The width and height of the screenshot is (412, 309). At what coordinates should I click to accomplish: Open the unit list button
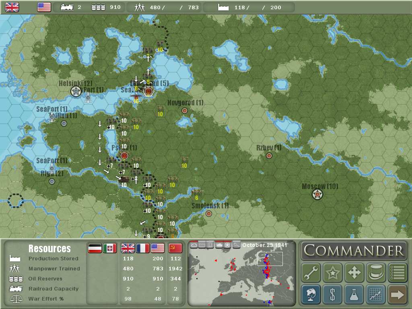(397, 272)
